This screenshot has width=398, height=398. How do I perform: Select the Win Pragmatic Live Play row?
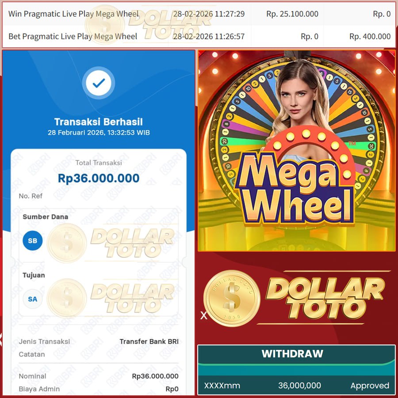[199, 14]
